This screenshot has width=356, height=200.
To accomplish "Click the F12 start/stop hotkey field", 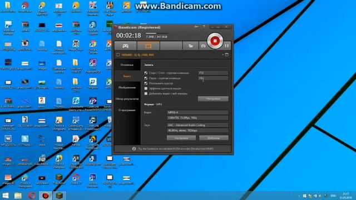I will point(213,73).
